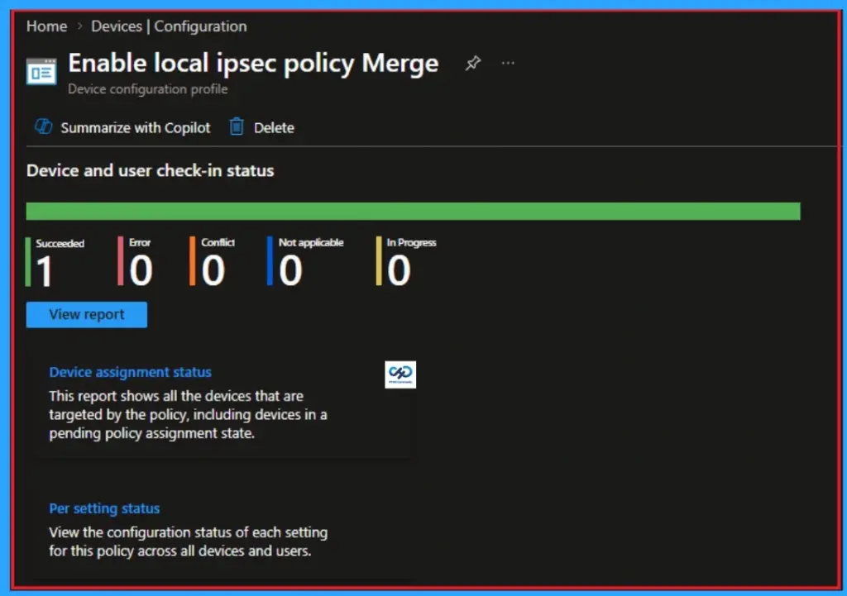Open the Device assignment status report

pos(130,371)
